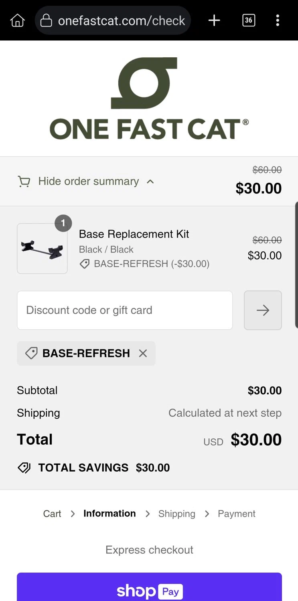Open the tab switcher showing 36 tabs
Image resolution: width=298 pixels, height=601 pixels.
pos(249,20)
